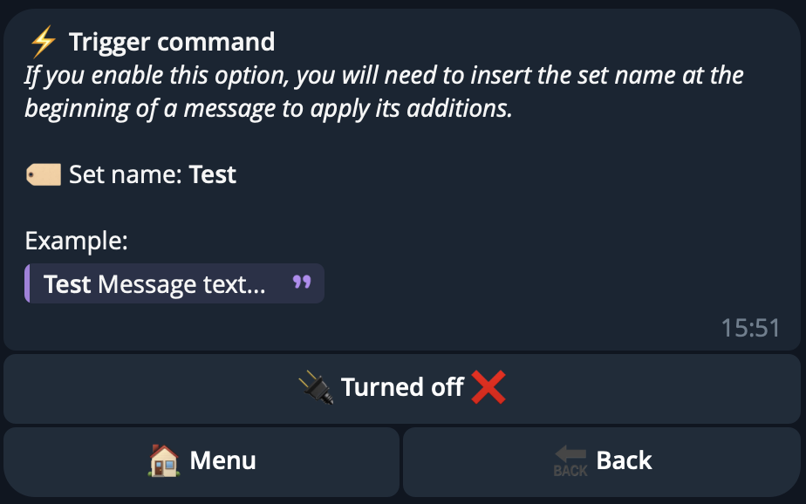Toggle the Turned off trigger option
This screenshot has width=806, height=504.
tap(402, 388)
